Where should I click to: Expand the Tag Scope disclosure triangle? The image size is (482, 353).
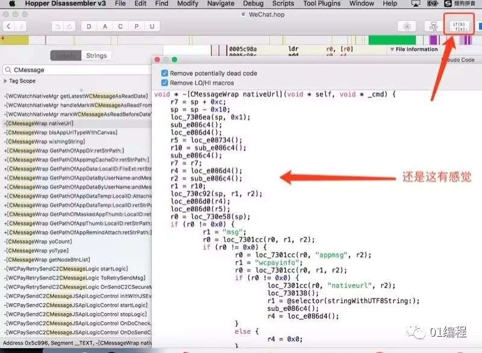(5, 81)
